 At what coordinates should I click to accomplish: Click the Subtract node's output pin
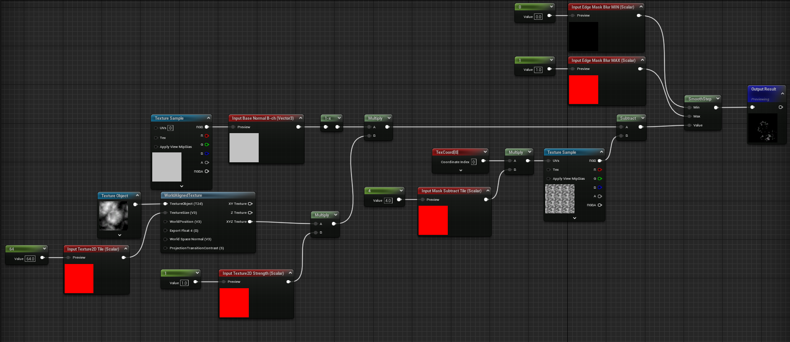(641, 127)
